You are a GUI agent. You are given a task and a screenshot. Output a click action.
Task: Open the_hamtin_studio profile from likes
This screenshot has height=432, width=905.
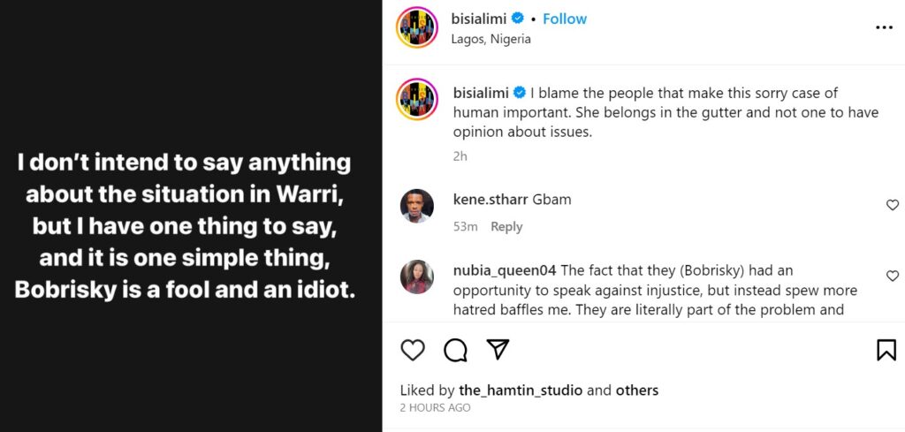click(x=521, y=390)
